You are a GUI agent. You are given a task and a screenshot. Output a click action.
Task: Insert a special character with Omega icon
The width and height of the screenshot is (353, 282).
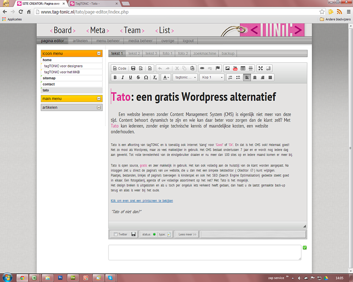tap(146, 78)
